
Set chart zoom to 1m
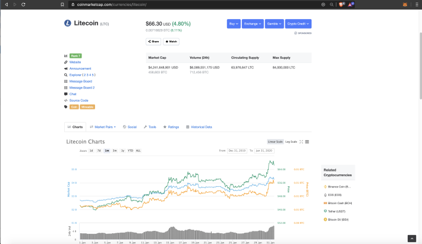(107, 151)
